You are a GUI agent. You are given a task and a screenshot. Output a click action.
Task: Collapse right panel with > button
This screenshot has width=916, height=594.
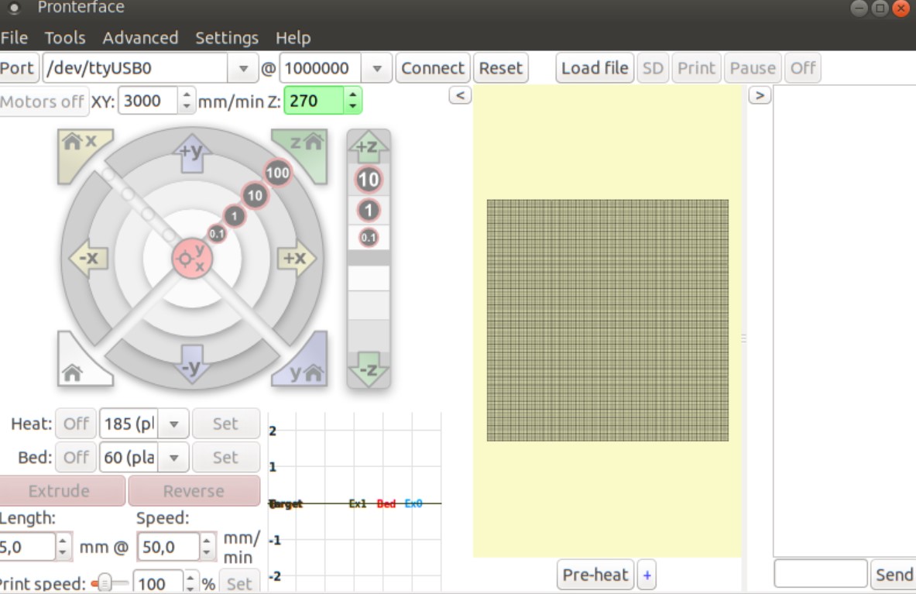759,94
